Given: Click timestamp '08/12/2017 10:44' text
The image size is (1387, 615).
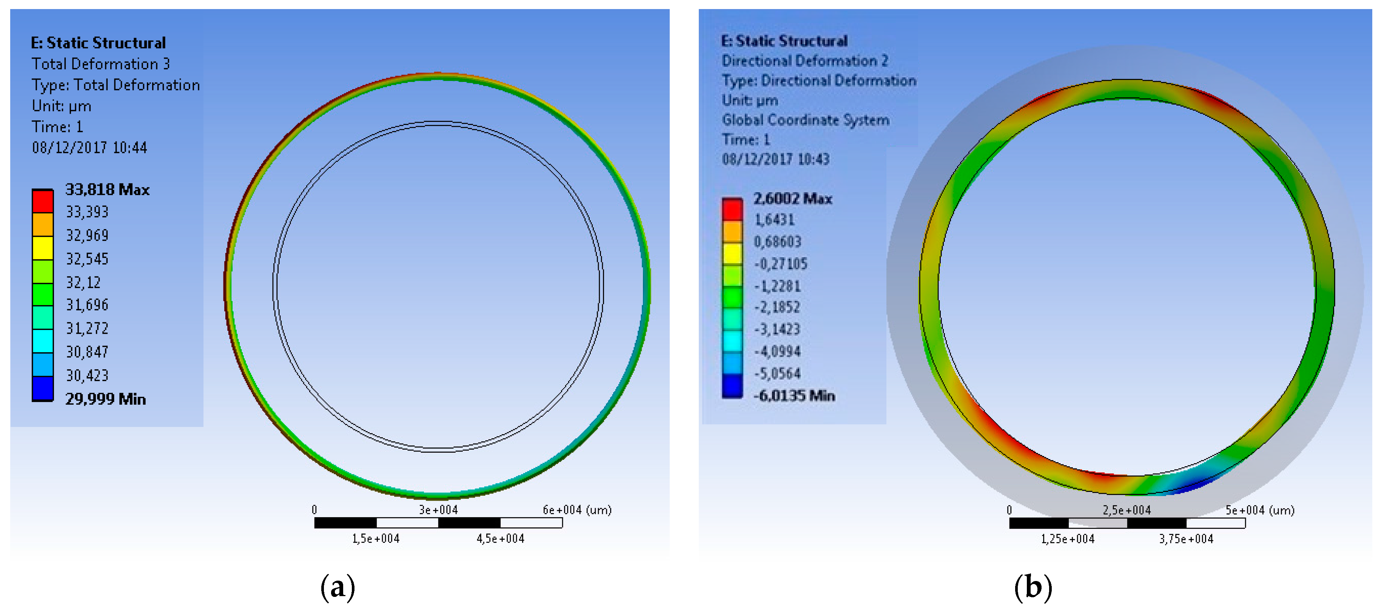Looking at the screenshot, I should click(x=89, y=148).
